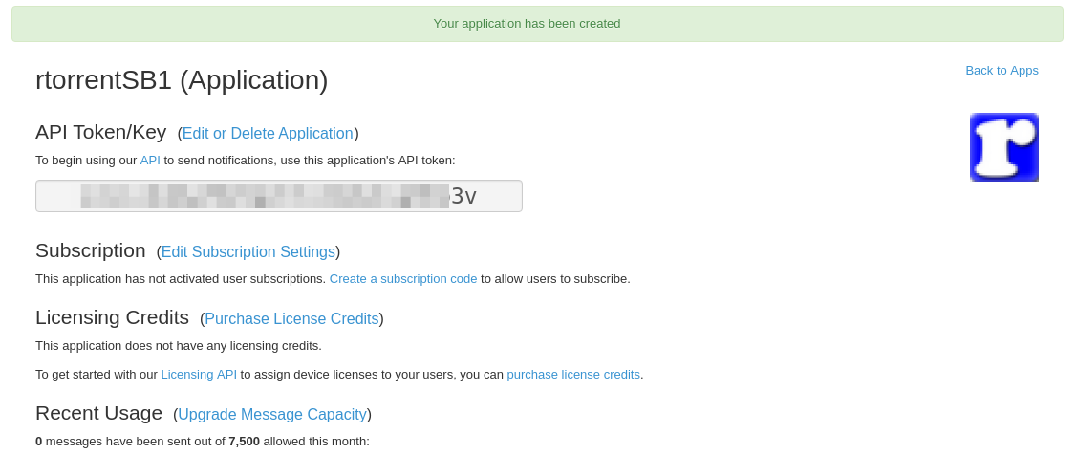Open Edit Subscription Settings

tap(248, 251)
